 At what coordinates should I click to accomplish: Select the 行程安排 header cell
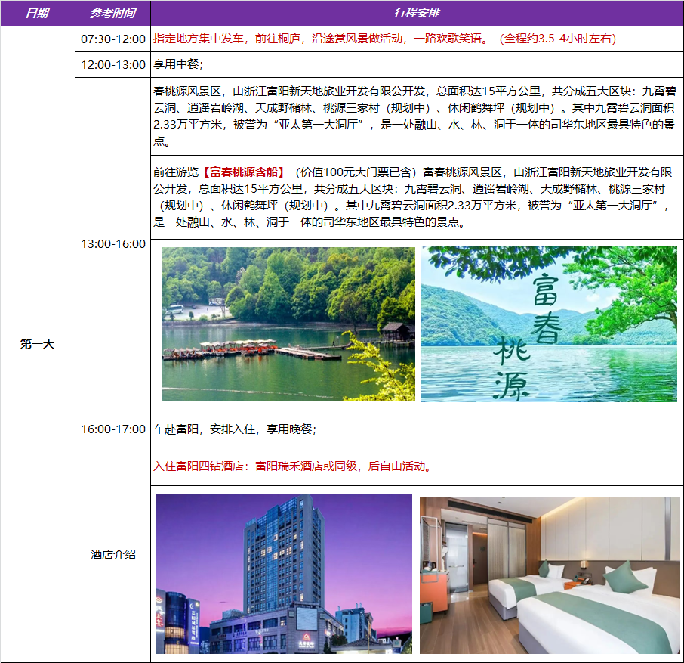tap(417, 14)
